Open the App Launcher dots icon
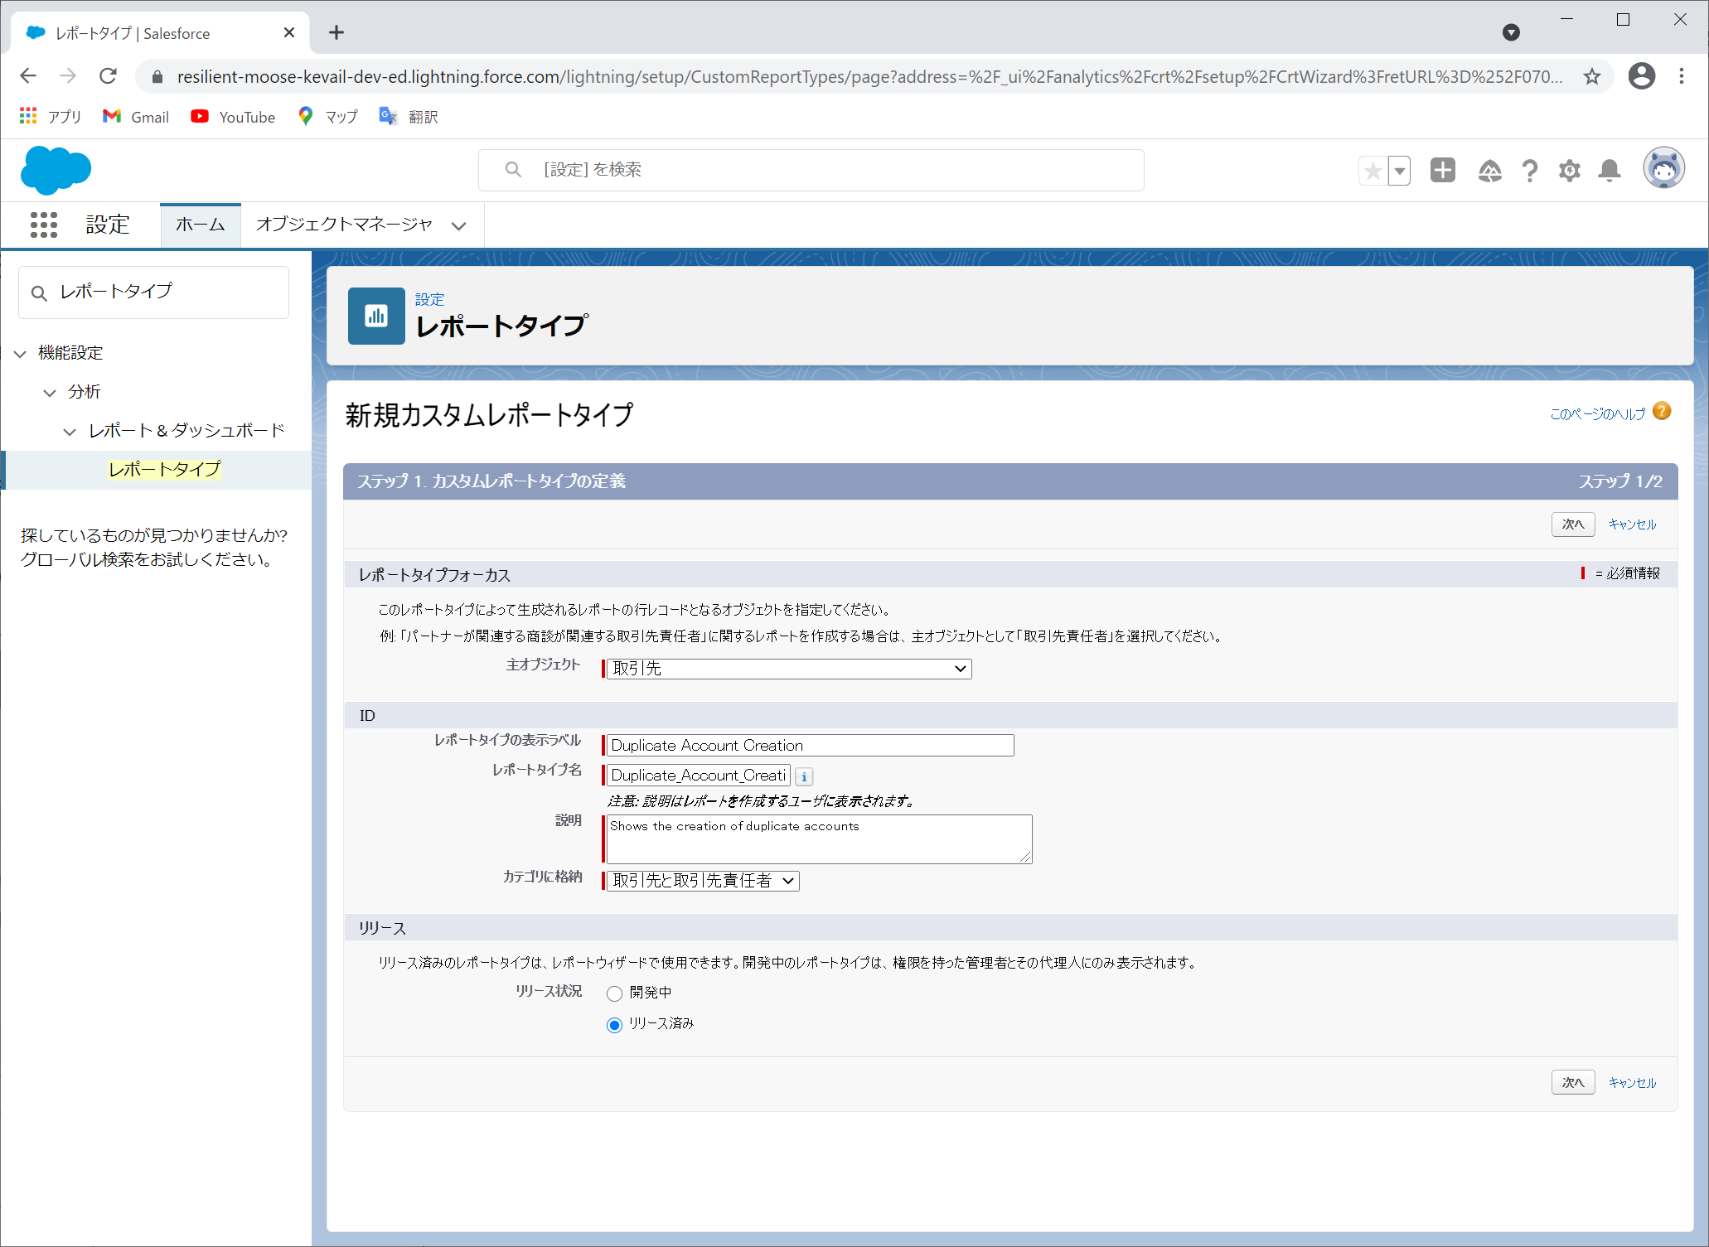The width and height of the screenshot is (1709, 1247). (43, 225)
